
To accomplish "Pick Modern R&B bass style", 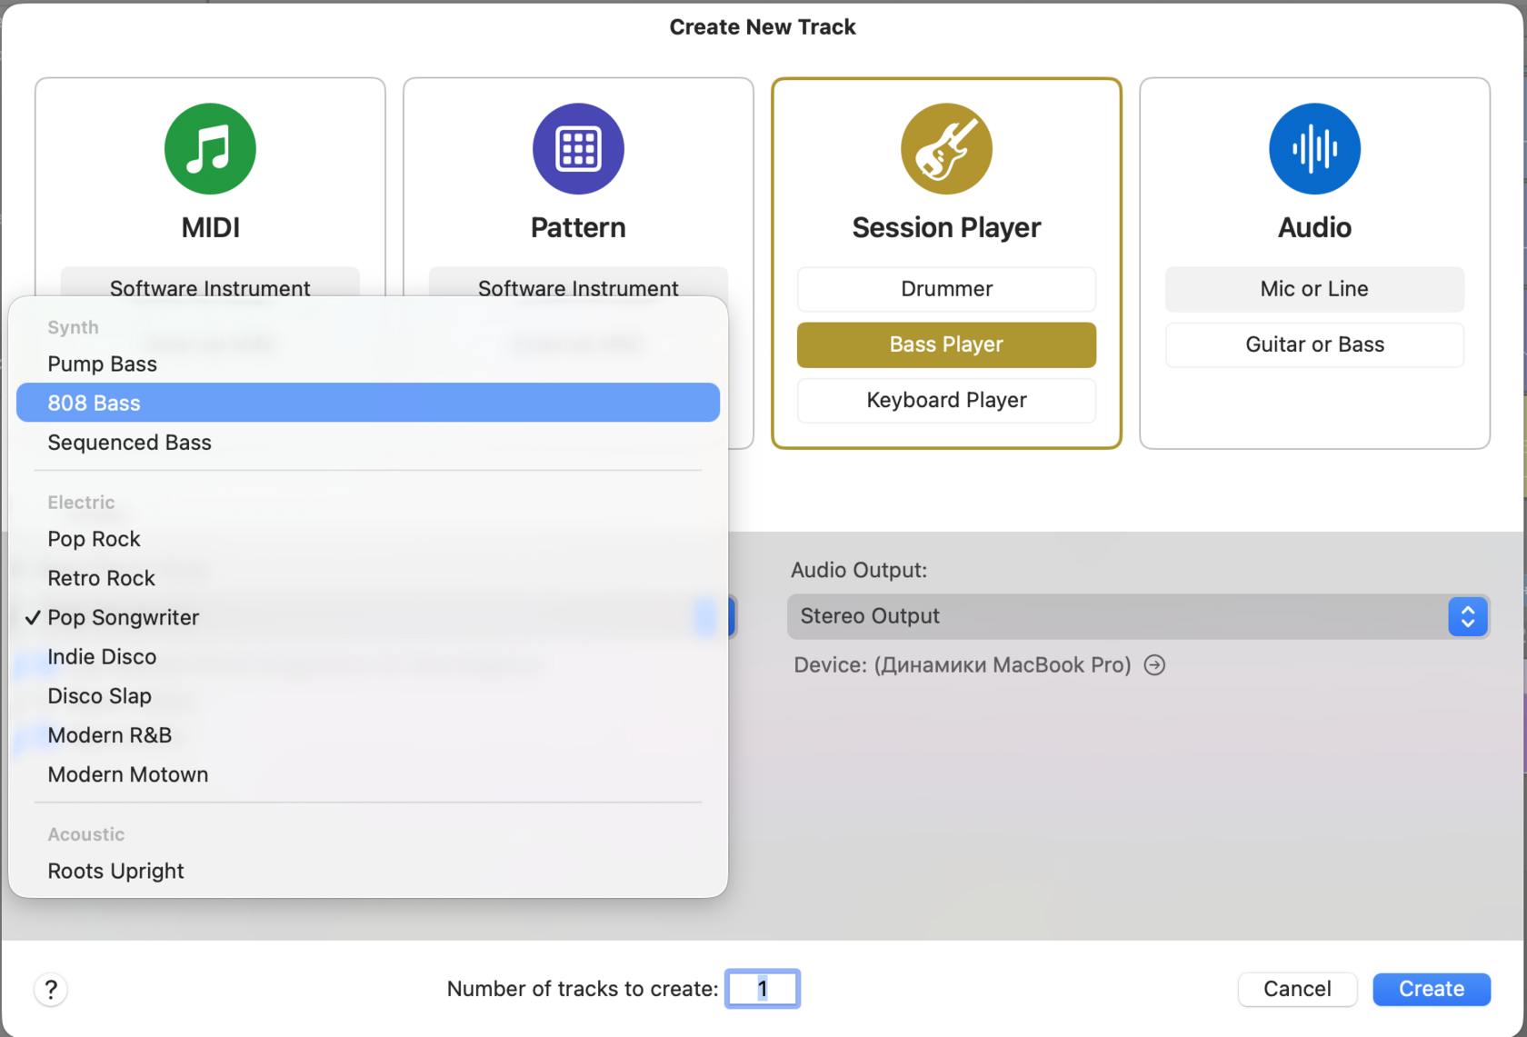I will pos(368,735).
